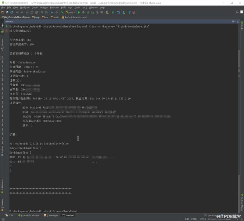The image size is (244, 221).
Task: Open the VCS menu
Action: (85, 7)
